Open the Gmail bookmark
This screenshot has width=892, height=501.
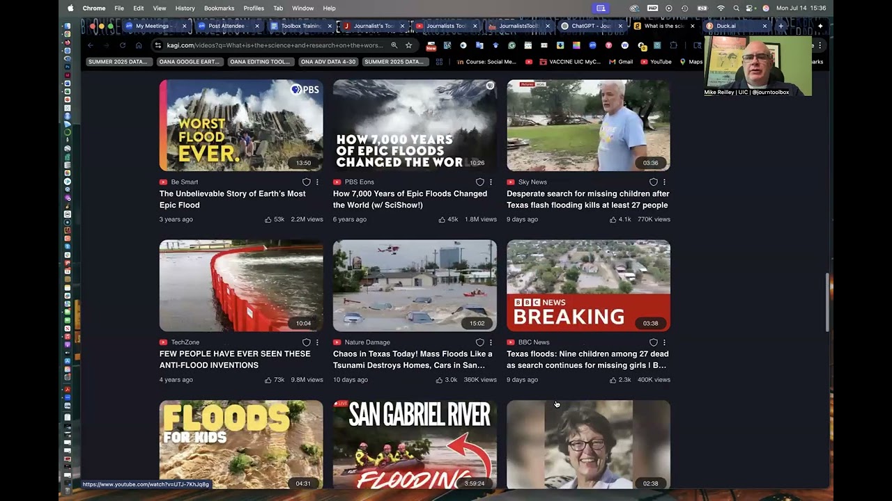pyautogui.click(x=620, y=62)
